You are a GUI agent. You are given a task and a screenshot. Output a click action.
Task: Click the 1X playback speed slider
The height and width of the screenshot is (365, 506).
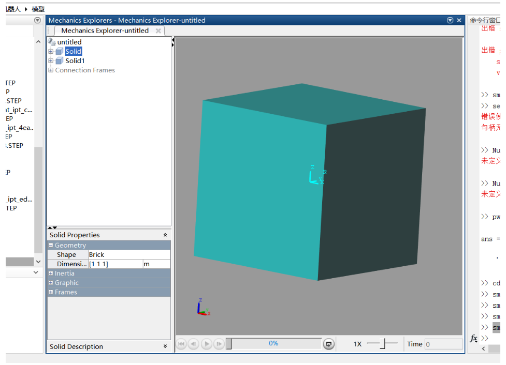coord(382,343)
